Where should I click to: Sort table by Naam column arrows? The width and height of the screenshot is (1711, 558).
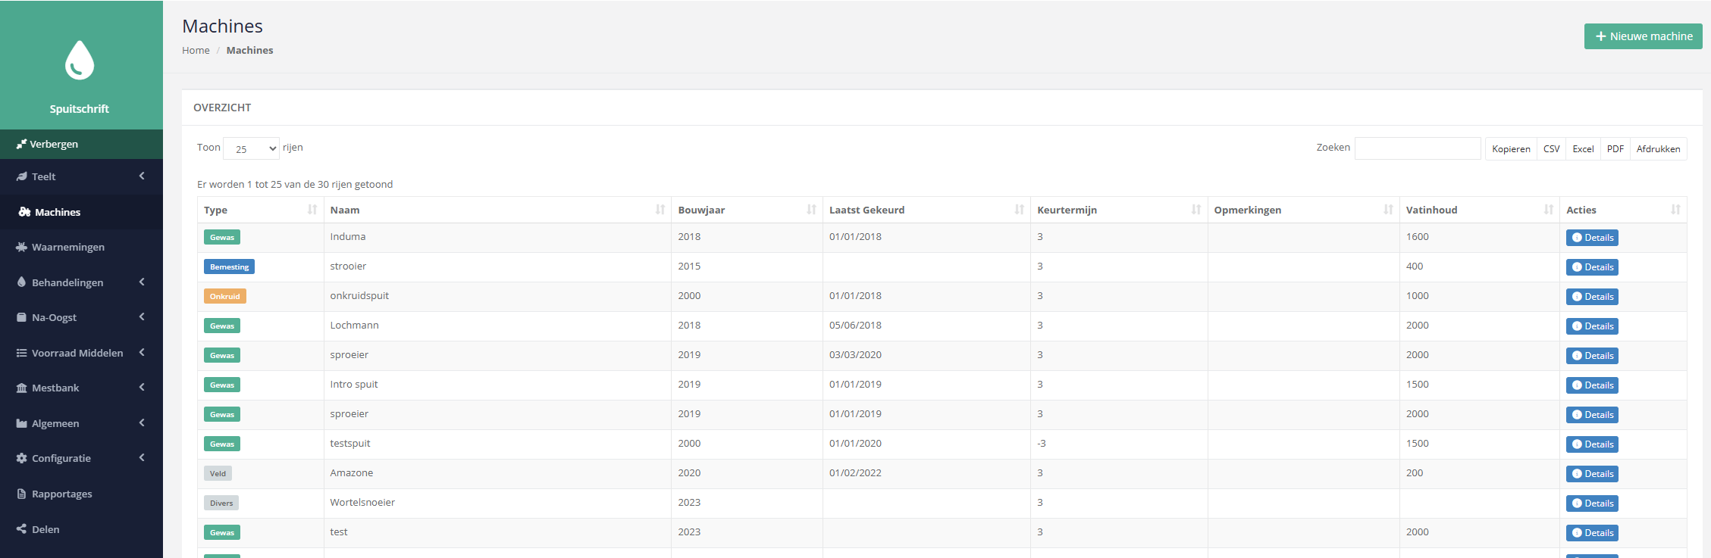(x=660, y=210)
